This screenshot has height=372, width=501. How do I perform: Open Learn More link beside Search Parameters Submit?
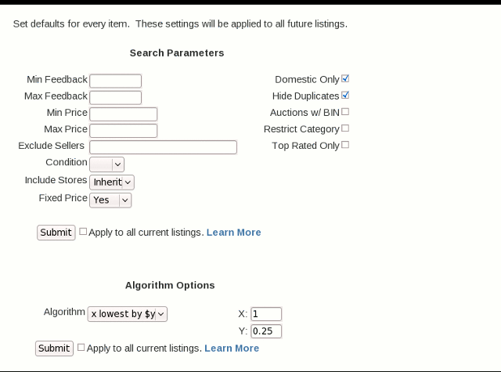coord(233,233)
